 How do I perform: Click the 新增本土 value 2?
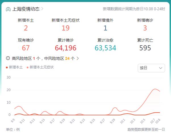coord(26,28)
